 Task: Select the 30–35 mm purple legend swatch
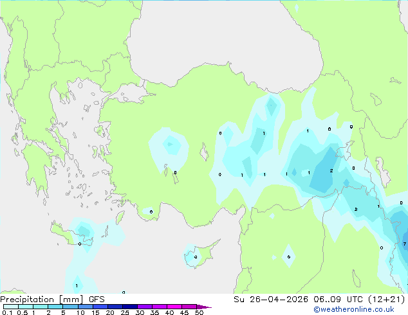click(x=144, y=307)
